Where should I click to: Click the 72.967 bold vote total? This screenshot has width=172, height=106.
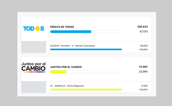pyautogui.click(x=143, y=67)
